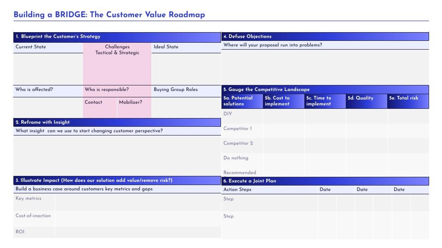Select the '5a. Potential solutions' column header
Image resolution: width=442 pixels, height=248 pixels.
pos(242,101)
